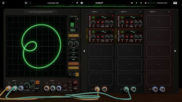
Task: Click the Keyboard Input label
Action: tap(162, 3)
